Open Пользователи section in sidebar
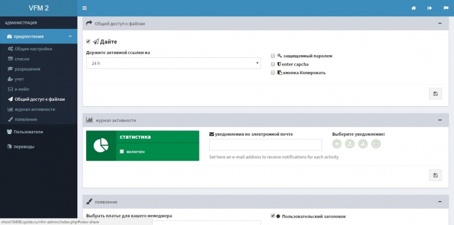 coord(28,132)
